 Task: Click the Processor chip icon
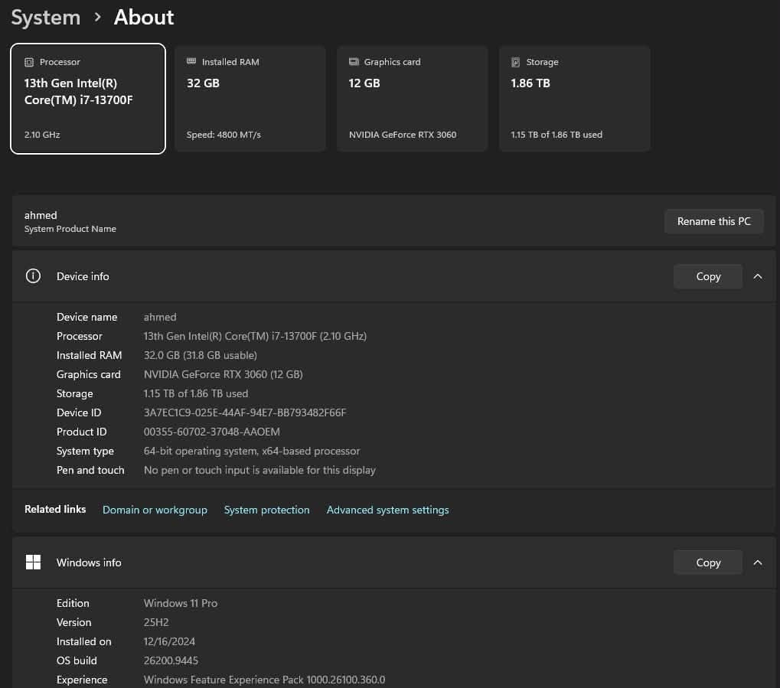click(29, 62)
